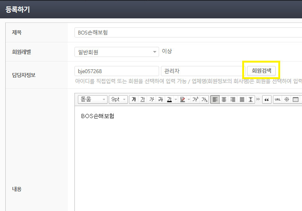Open the 돋움 font family dropdown
The width and height of the screenshot is (302, 211).
click(93, 99)
